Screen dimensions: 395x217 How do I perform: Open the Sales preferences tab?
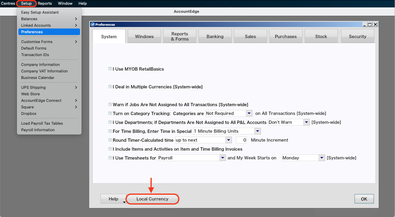click(x=250, y=36)
